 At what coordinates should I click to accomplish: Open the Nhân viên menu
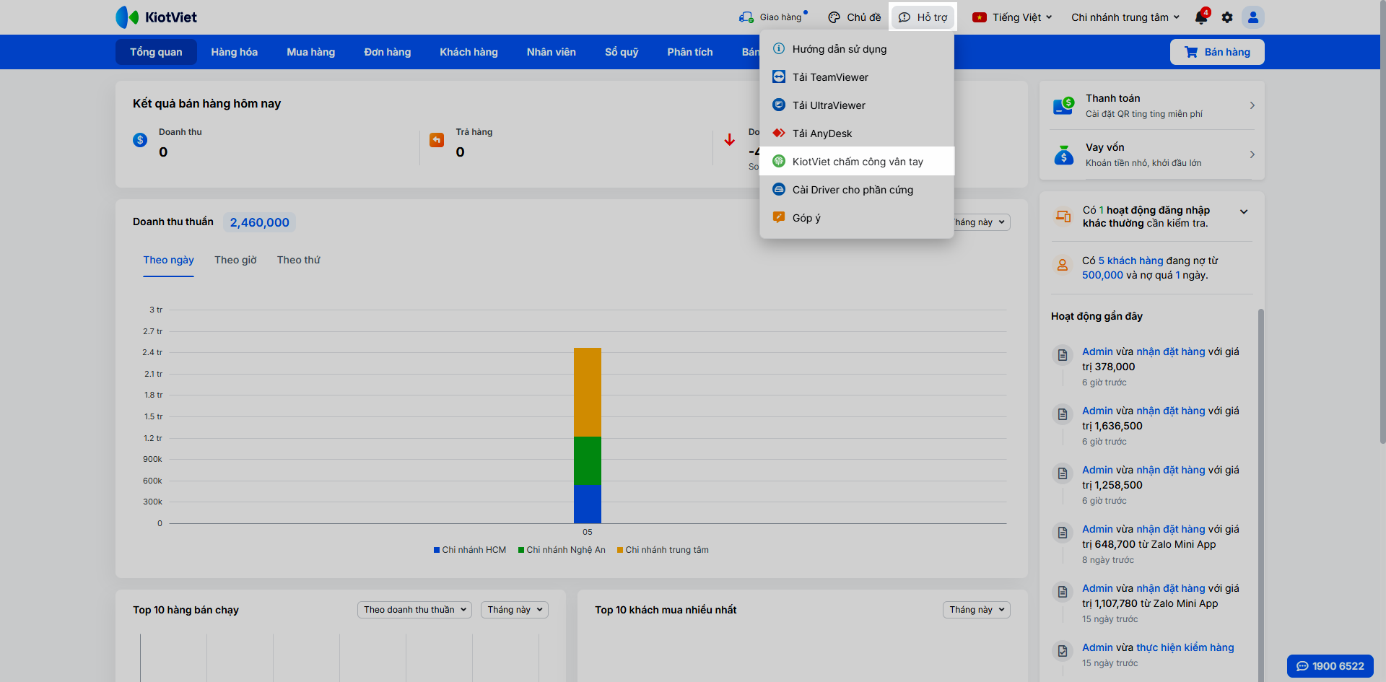[x=552, y=52]
